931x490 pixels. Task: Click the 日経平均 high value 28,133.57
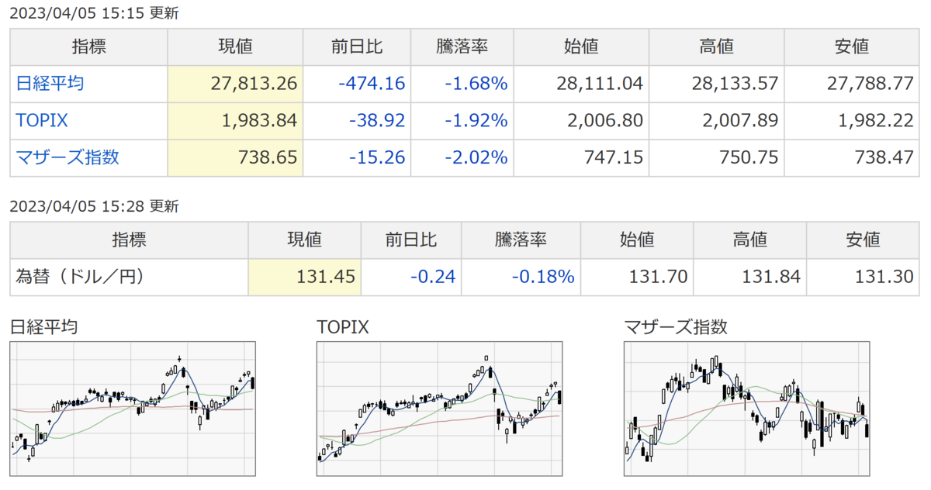coord(734,84)
